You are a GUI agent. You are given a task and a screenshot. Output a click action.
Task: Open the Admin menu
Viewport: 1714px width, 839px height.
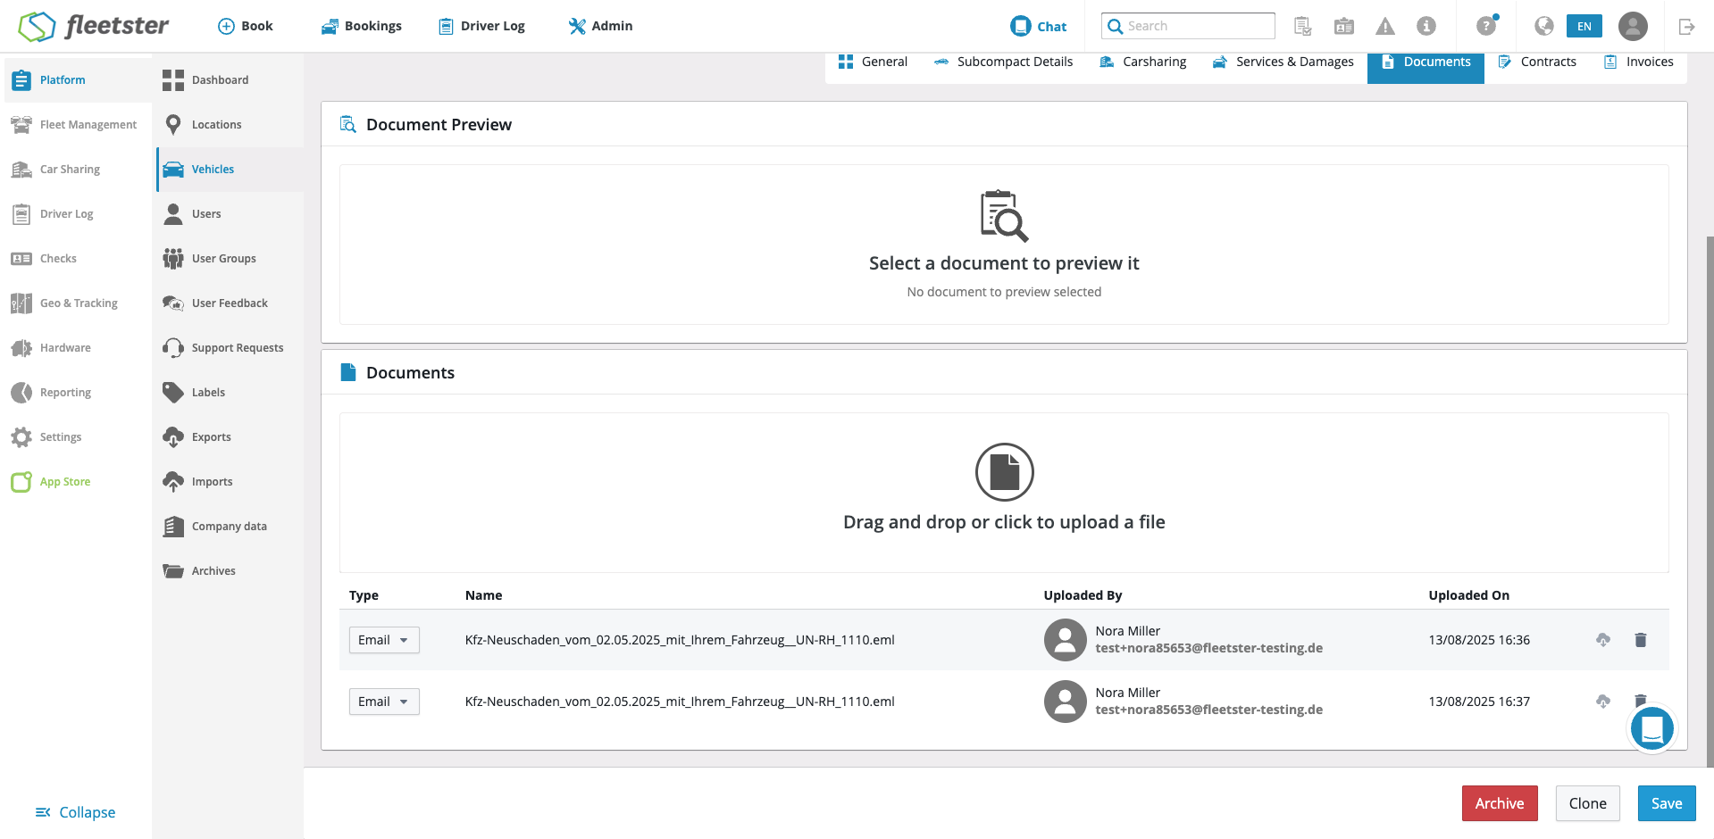click(x=600, y=26)
